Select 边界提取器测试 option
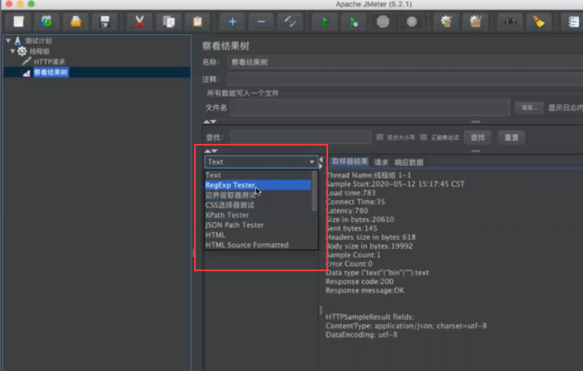 (x=258, y=195)
